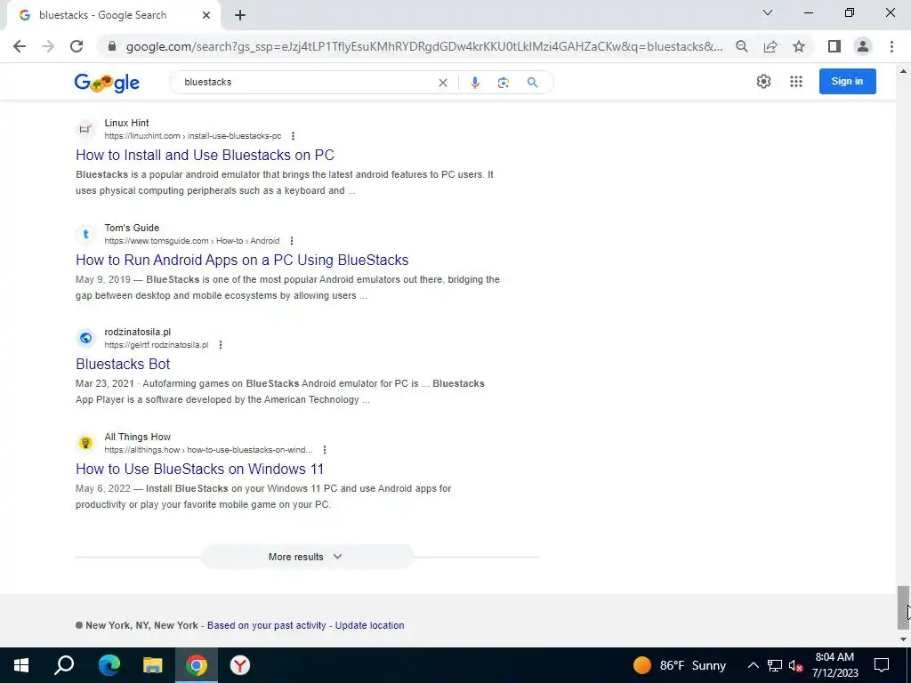
Task: Open the 86°F Sunny weather widget
Action: [x=679, y=665]
